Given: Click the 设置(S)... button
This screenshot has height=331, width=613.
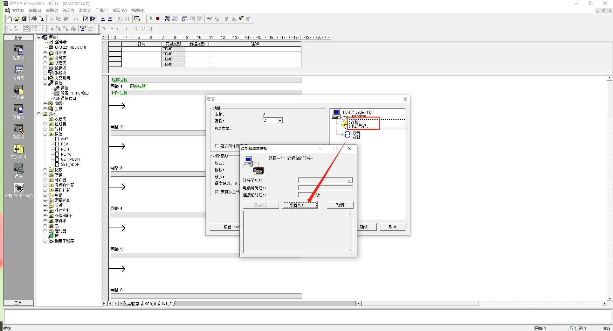Looking at the screenshot, I should click(300, 205).
